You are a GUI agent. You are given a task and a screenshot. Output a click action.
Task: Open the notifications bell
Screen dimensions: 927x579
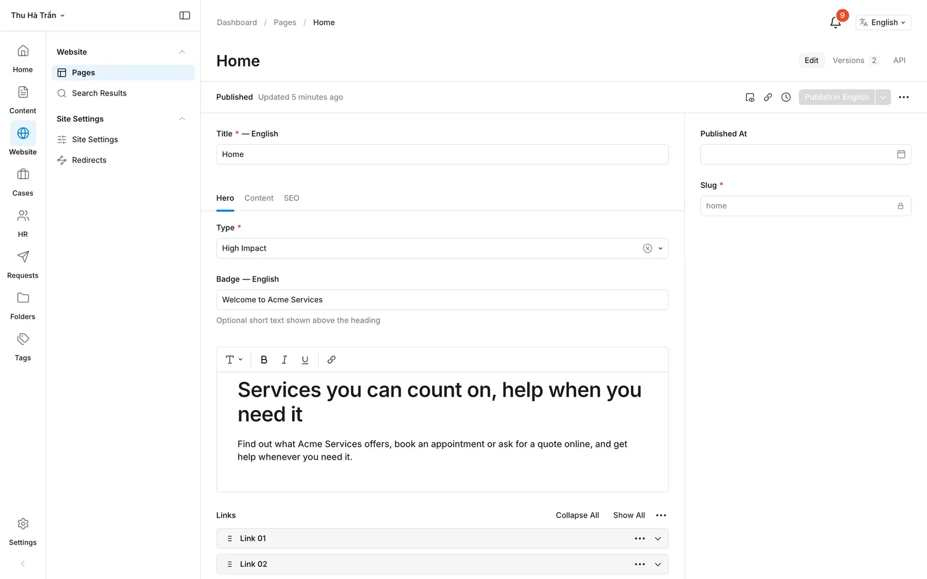(835, 23)
